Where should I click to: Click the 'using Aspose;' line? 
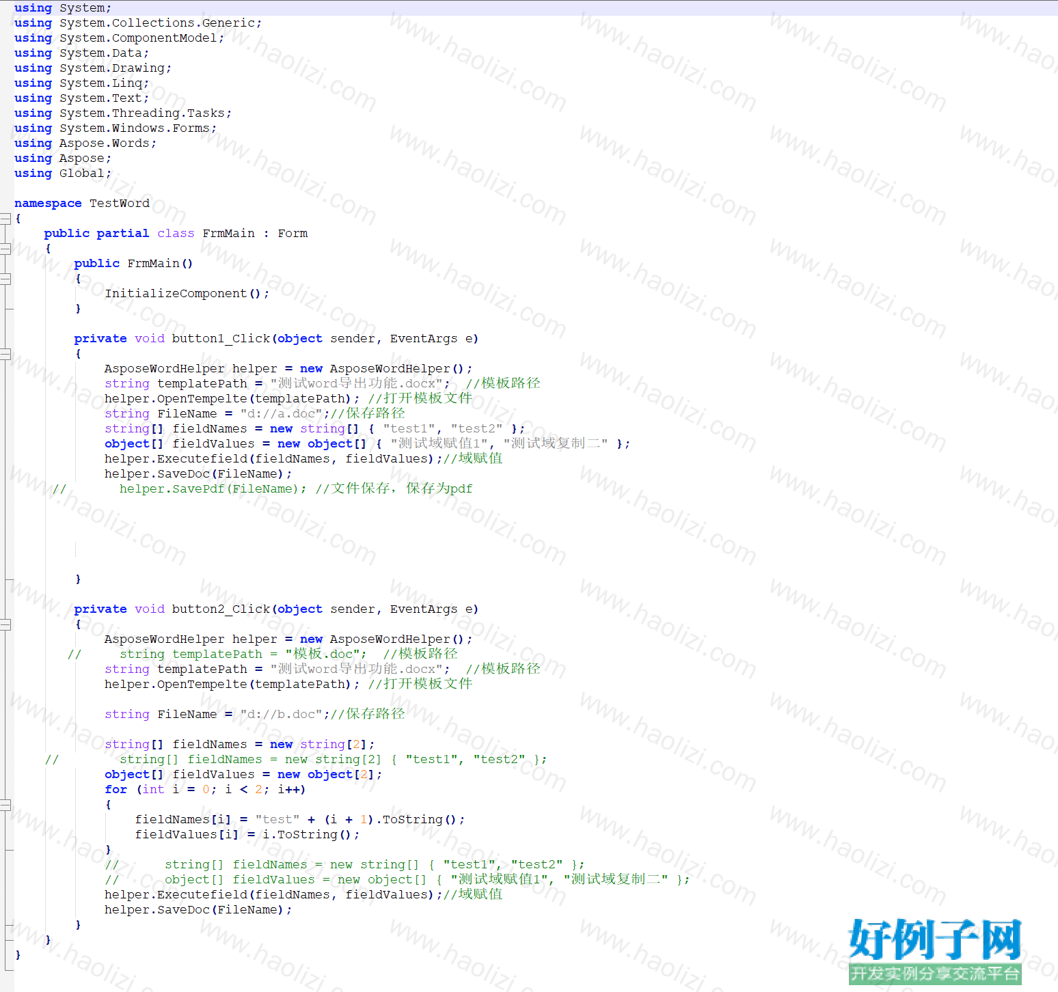point(63,159)
